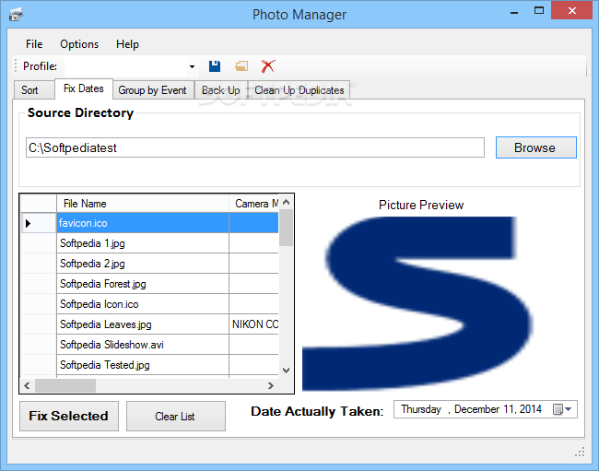Go to Clean Up Duplicates tab

pyautogui.click(x=299, y=90)
